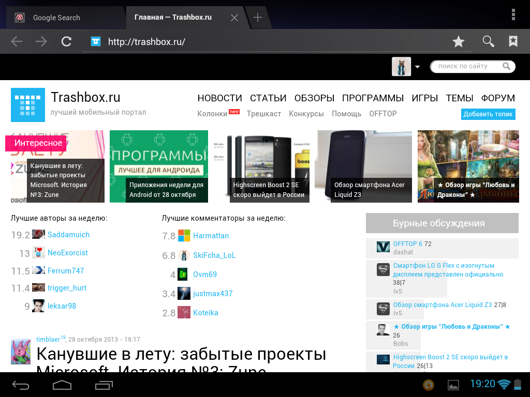Image resolution: width=530 pixels, height=397 pixels.
Task: Open the Канувшие в лету article headline
Action: [x=181, y=359]
